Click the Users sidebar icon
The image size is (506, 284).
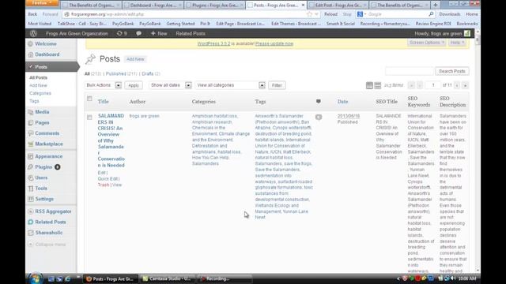31,177
